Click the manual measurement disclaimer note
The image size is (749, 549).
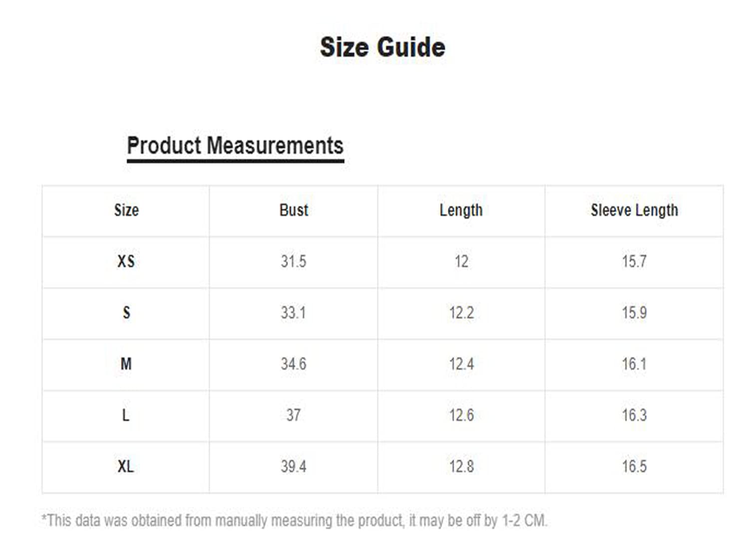295,521
